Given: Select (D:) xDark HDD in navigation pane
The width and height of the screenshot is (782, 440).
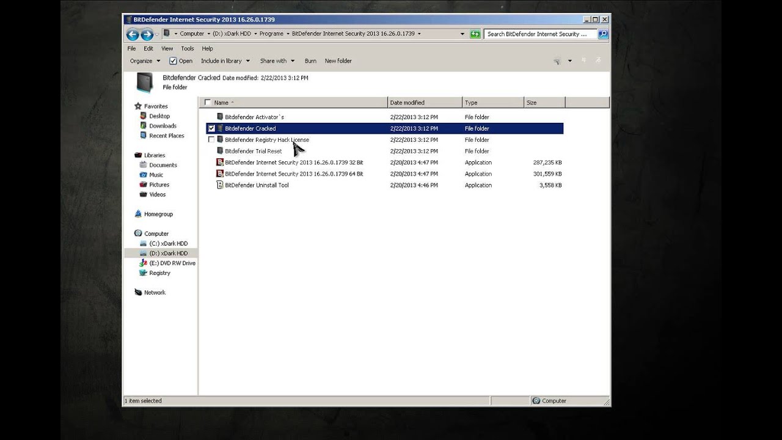Looking at the screenshot, I should coord(161,253).
